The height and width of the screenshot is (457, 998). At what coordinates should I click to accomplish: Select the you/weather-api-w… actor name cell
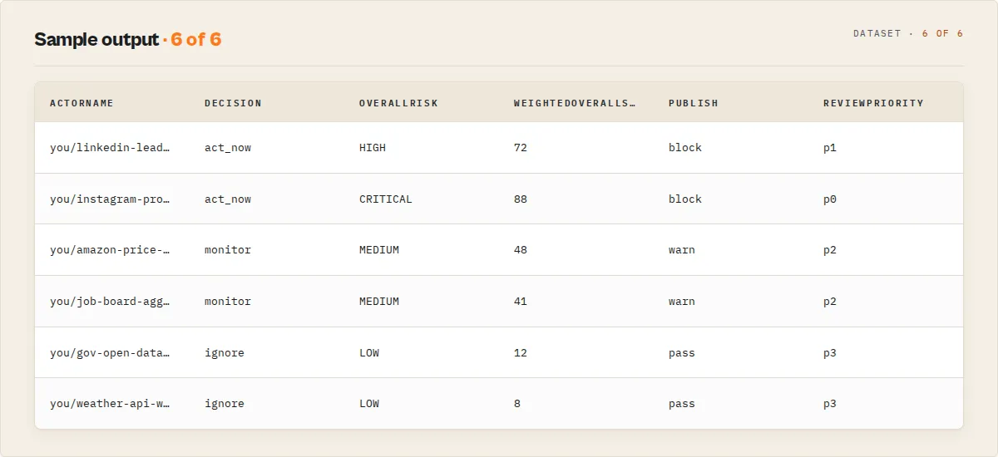coord(110,404)
